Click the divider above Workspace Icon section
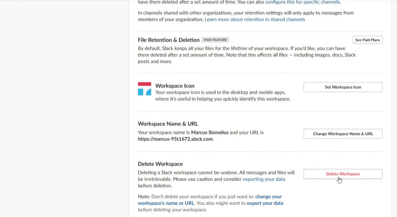397x217 pixels. pyautogui.click(x=260, y=72)
